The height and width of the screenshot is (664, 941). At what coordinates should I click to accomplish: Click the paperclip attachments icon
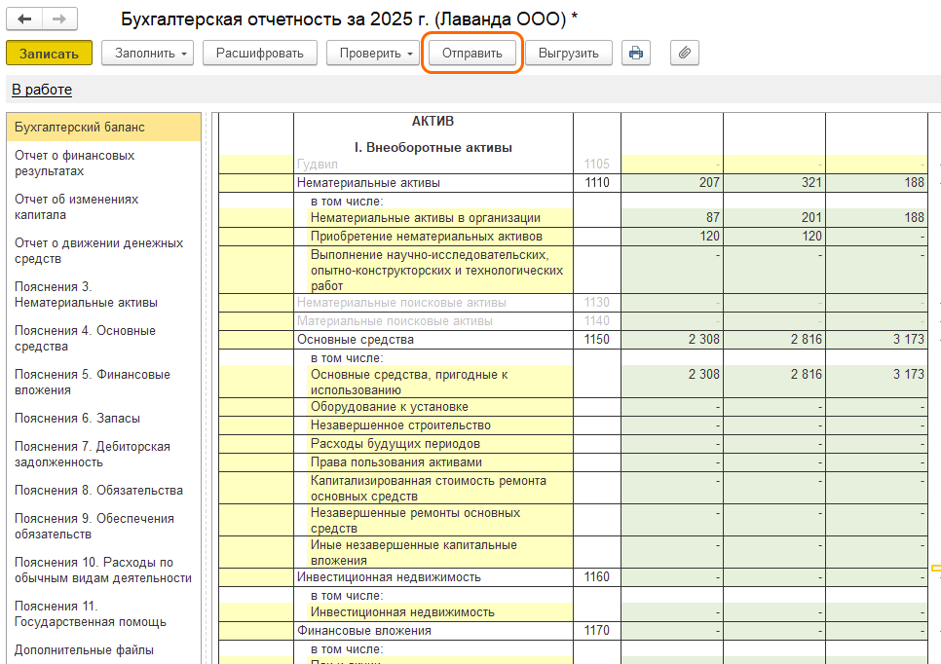[x=685, y=54]
